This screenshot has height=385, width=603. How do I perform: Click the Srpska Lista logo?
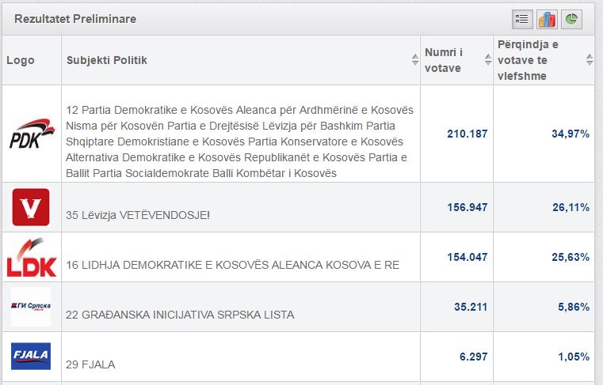click(x=31, y=306)
